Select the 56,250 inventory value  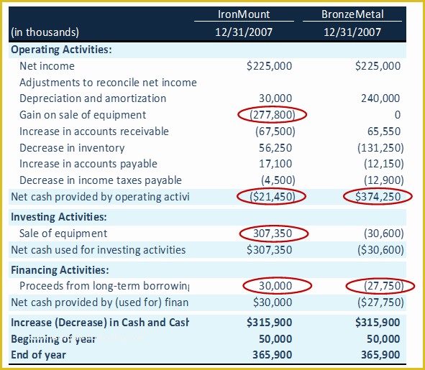point(275,148)
